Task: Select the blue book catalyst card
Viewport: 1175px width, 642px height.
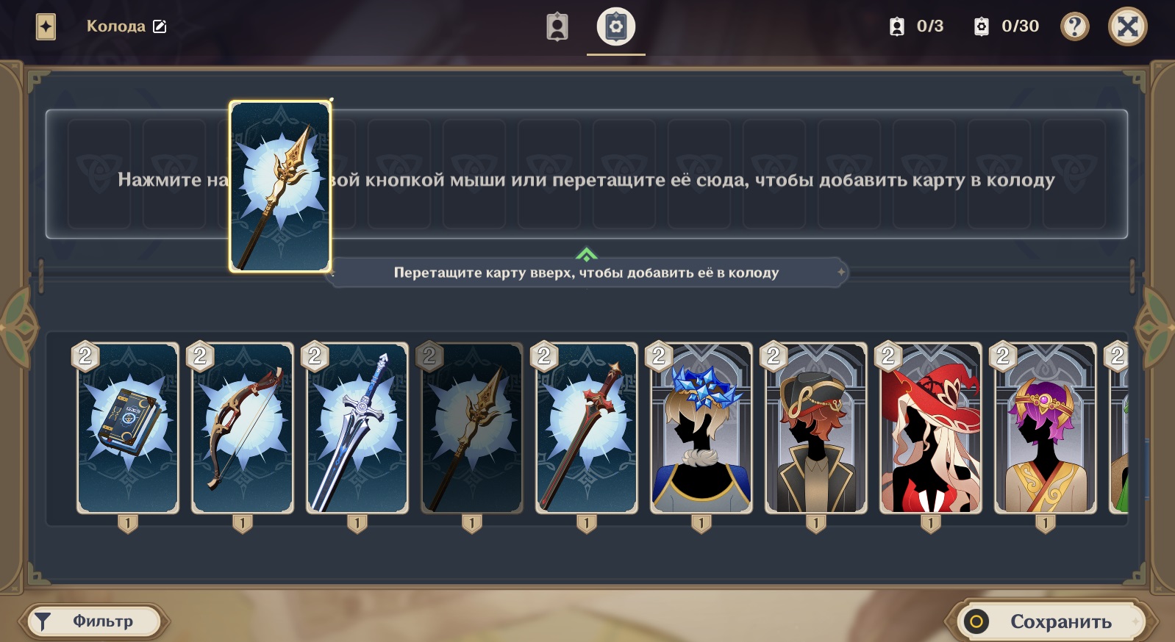Action: click(128, 428)
